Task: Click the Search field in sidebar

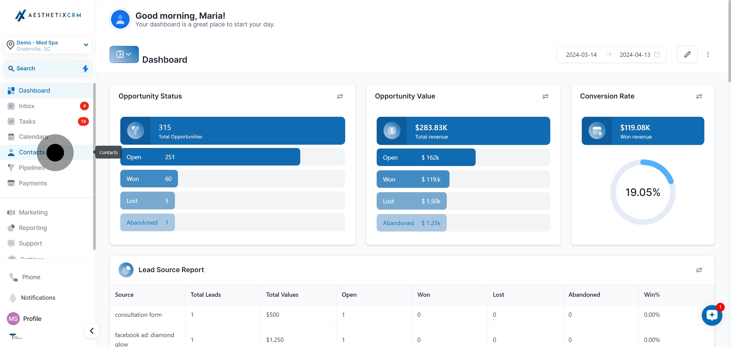Action: (43, 68)
